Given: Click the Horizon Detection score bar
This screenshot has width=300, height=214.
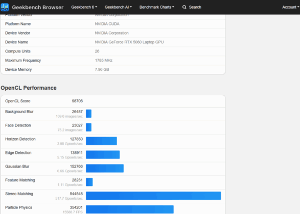Looking at the screenshot, I should click(x=101, y=141).
